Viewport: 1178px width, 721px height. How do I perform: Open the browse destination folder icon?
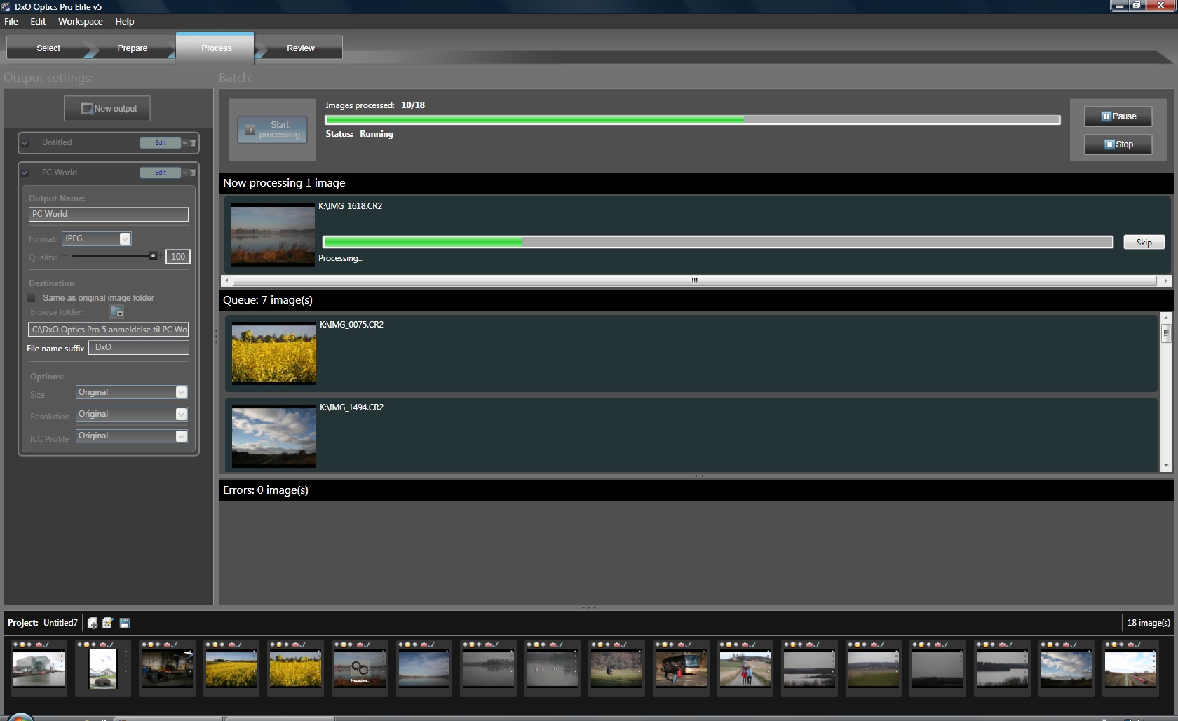pyautogui.click(x=116, y=312)
